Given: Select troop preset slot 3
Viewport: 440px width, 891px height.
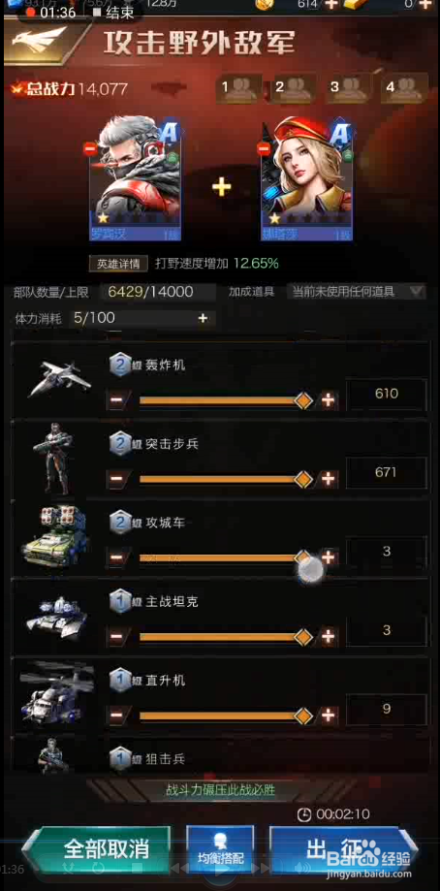Looking at the screenshot, I should pos(349,88).
